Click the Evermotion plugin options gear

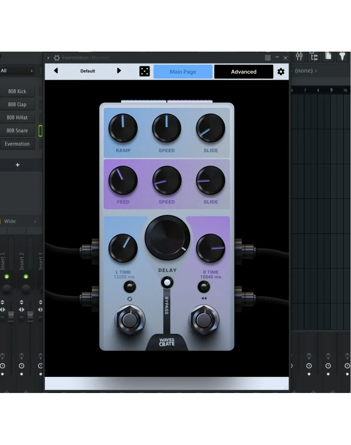pos(57,58)
